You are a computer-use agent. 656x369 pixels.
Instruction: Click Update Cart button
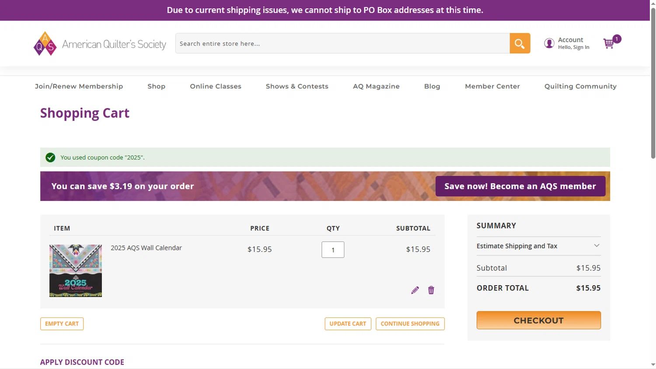tap(348, 324)
